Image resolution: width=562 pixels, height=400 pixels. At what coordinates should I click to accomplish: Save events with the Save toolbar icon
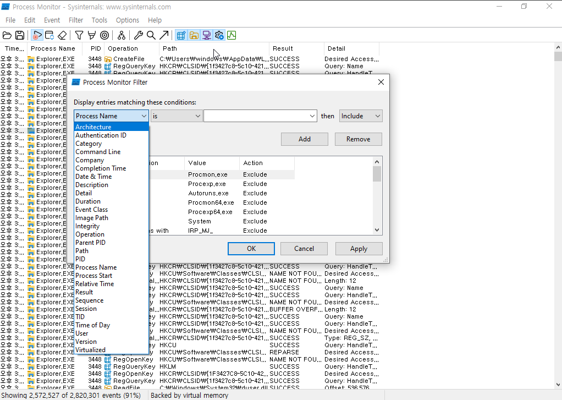20,35
